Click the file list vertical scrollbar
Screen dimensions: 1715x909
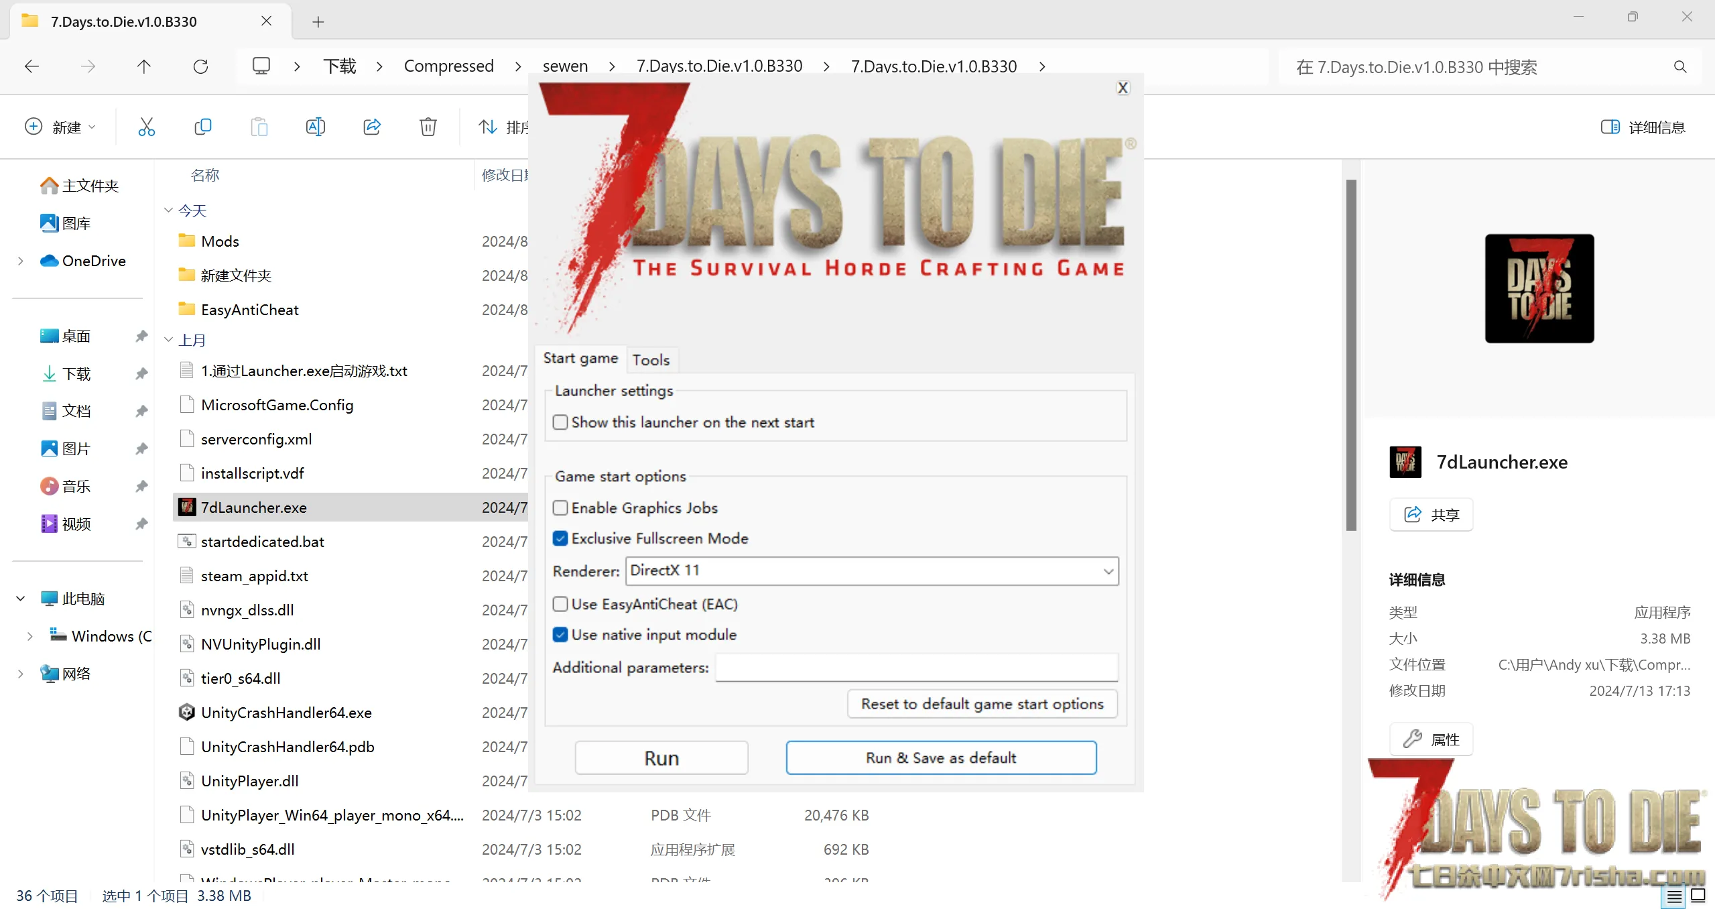[x=1351, y=355]
